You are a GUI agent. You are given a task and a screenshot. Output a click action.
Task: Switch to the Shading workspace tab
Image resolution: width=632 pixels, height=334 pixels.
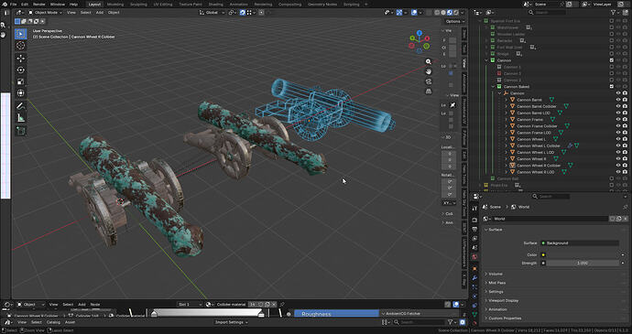click(x=215, y=4)
